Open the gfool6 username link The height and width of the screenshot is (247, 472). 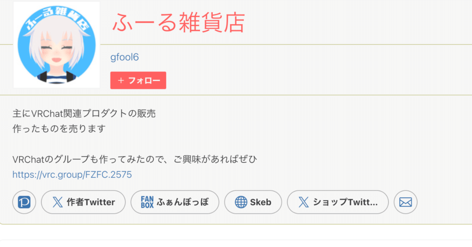click(x=125, y=57)
